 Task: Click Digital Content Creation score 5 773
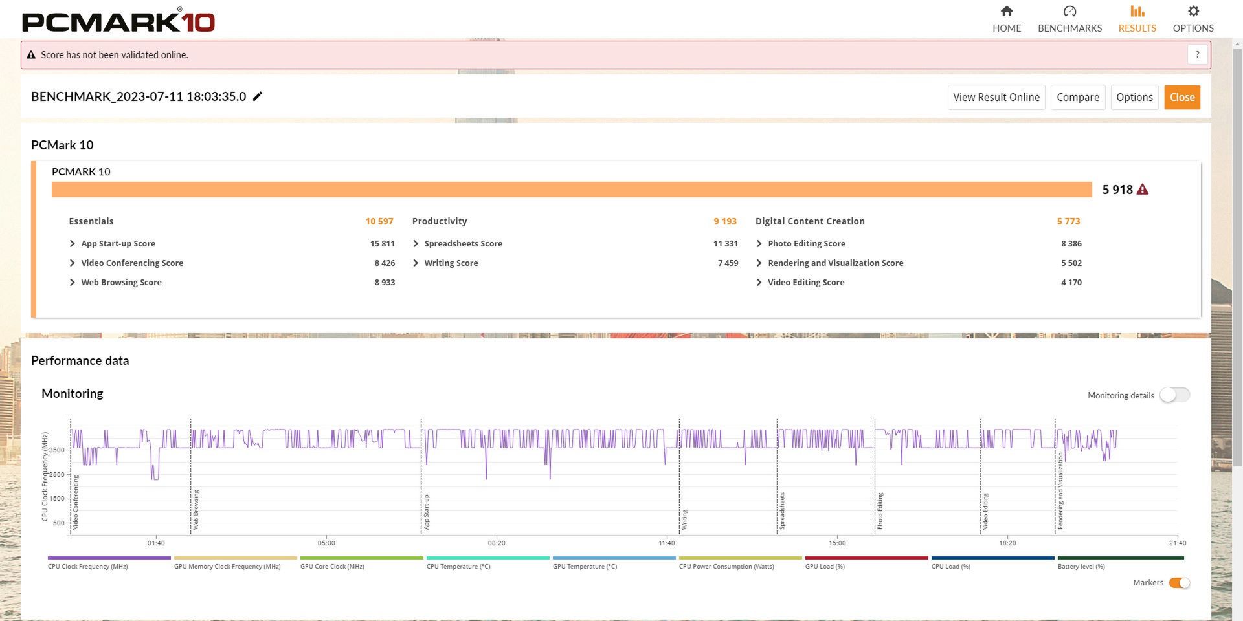click(x=1069, y=221)
